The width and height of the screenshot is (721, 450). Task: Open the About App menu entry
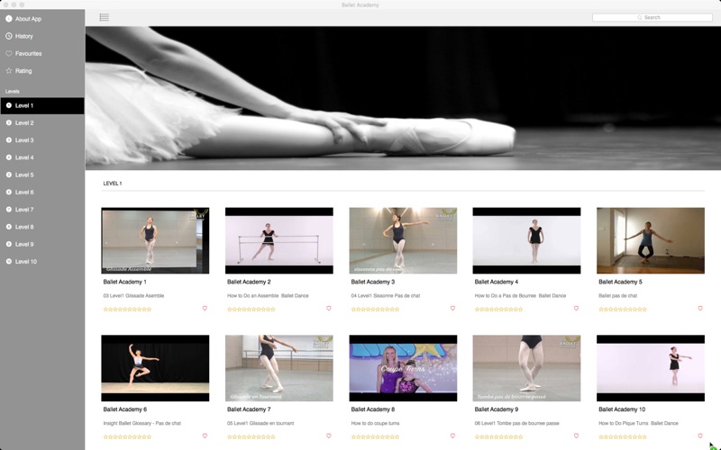(28, 19)
